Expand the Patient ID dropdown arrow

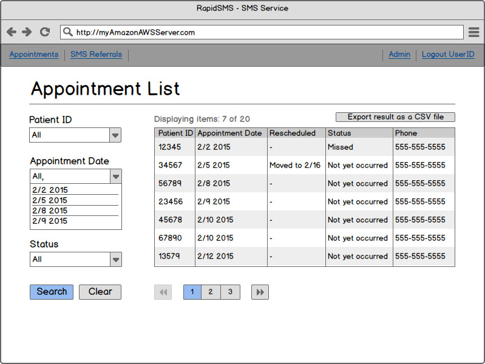pyautogui.click(x=115, y=135)
